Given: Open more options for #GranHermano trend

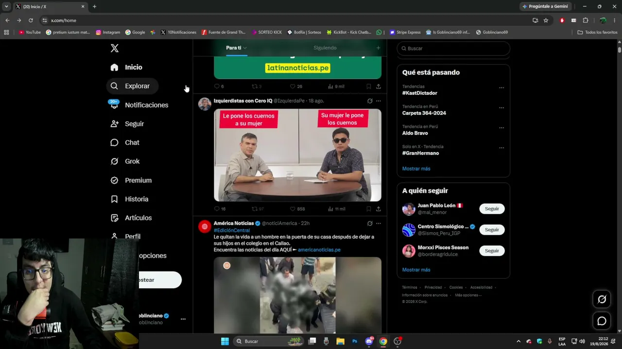Looking at the screenshot, I should tap(501, 148).
